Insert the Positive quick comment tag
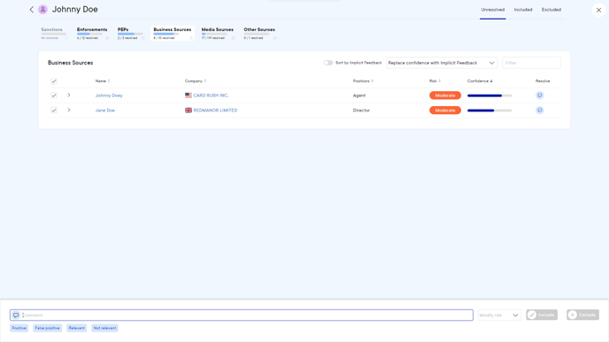The image size is (609, 342). click(19, 328)
